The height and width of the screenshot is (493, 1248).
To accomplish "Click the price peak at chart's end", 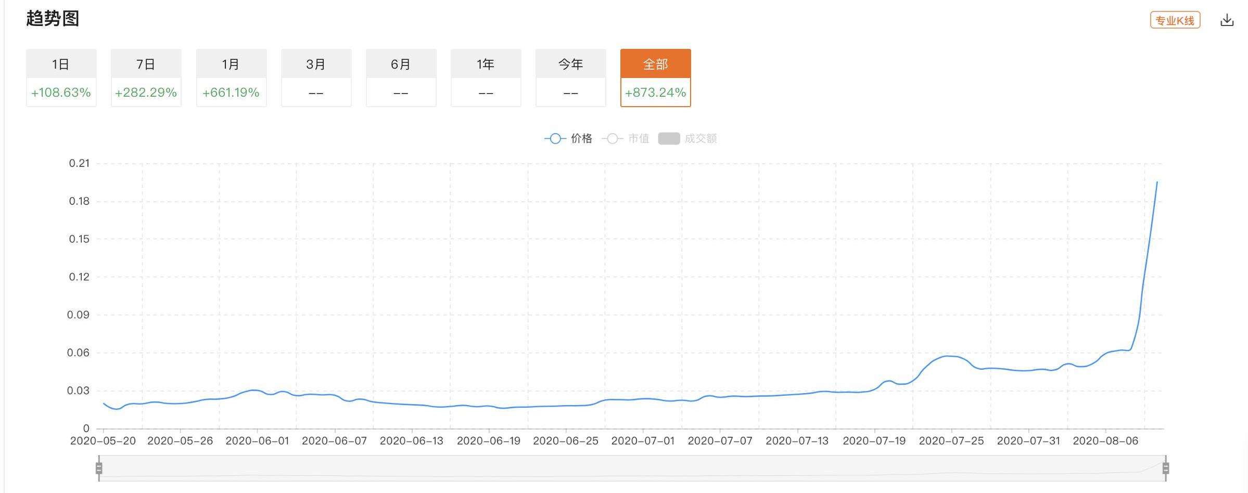I will [x=1157, y=182].
